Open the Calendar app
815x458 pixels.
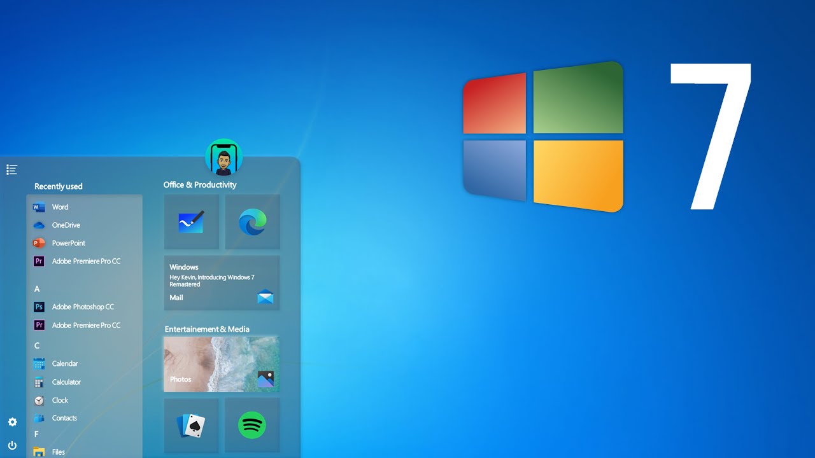pos(84,364)
